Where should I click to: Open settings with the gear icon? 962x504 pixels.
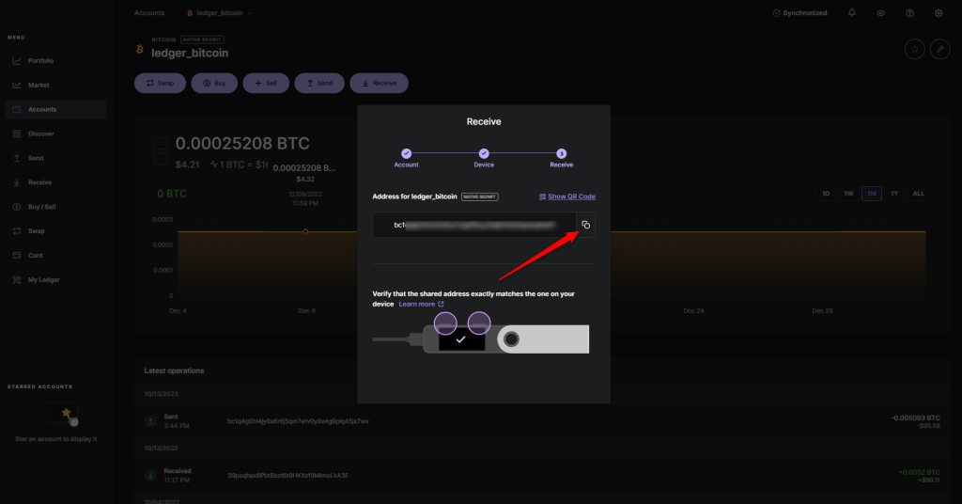939,13
